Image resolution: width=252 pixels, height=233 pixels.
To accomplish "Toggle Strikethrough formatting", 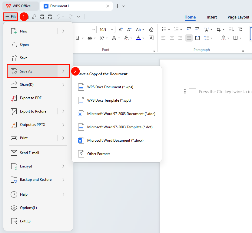I will 90,38.
